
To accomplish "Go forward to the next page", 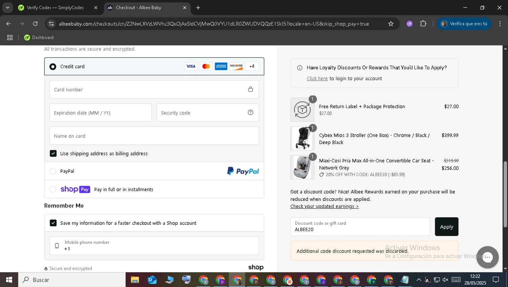I will [x=22, y=24].
